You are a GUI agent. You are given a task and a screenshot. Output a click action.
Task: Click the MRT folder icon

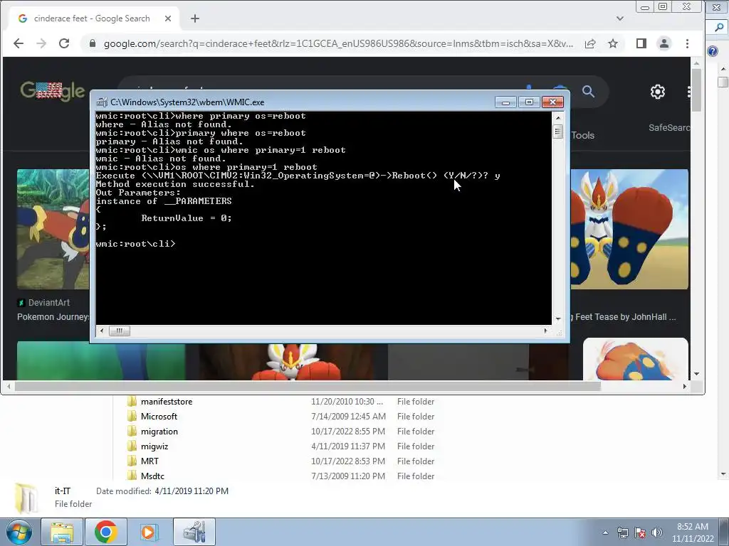tap(132, 461)
